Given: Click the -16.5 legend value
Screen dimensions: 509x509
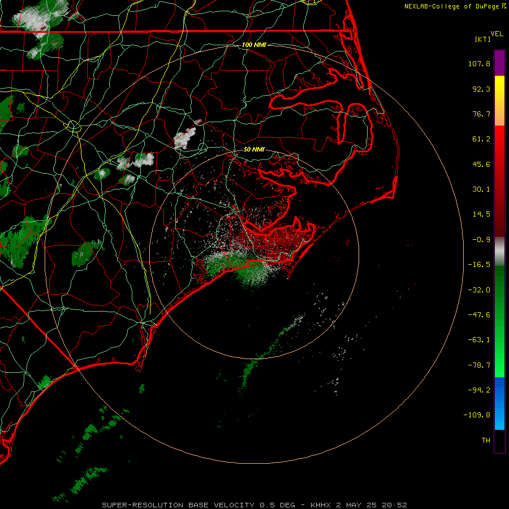Looking at the screenshot, I should (479, 265).
